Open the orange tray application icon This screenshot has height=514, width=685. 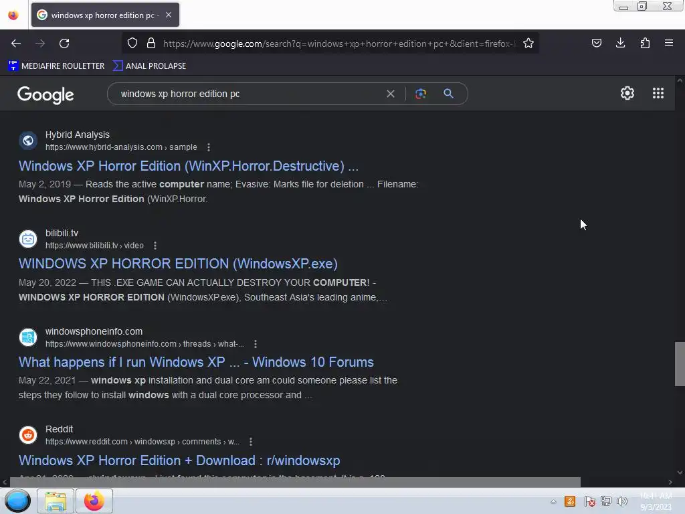coord(570,501)
